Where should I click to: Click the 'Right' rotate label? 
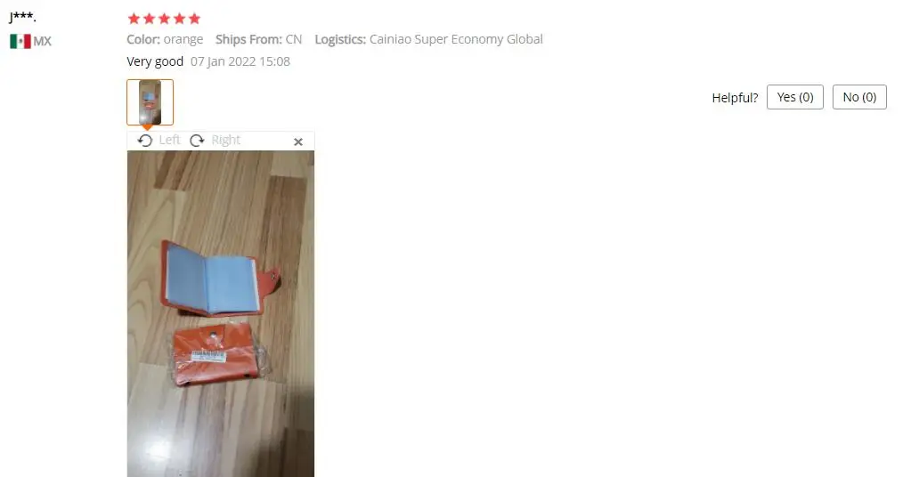pos(225,140)
